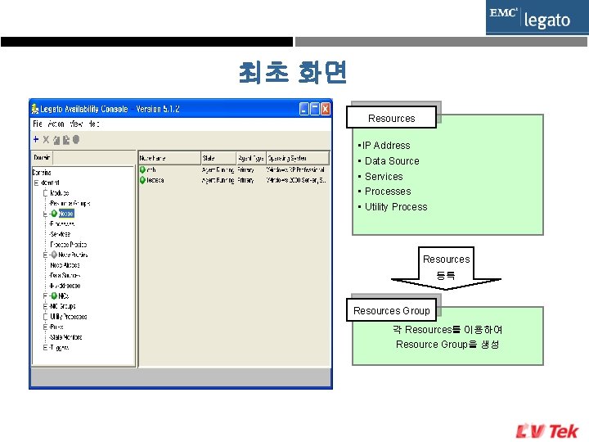589x442 pixels.
Task: Click the blue plus Add toolbar icon
Action: pyautogui.click(x=36, y=139)
